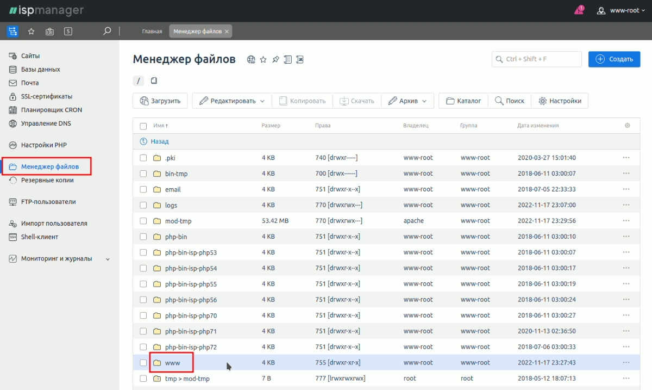Open Базы данных in sidebar

click(x=40, y=70)
